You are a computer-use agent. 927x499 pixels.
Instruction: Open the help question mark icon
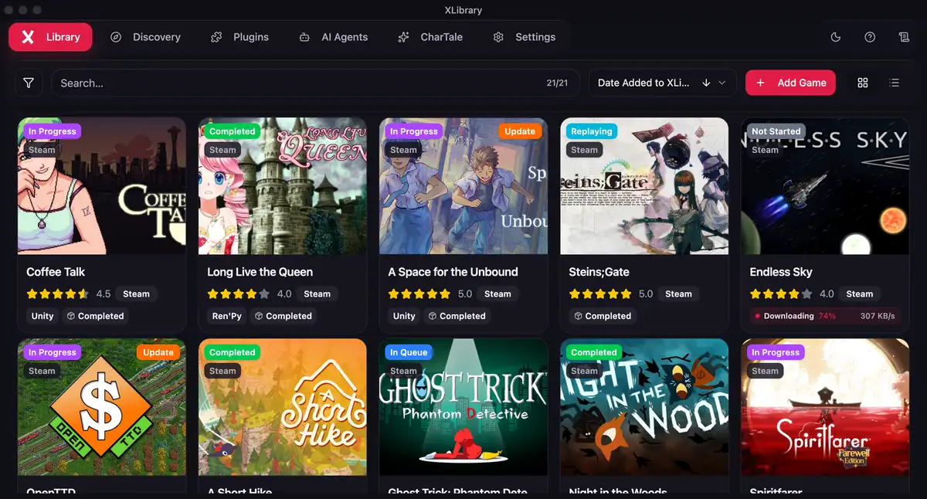(870, 37)
